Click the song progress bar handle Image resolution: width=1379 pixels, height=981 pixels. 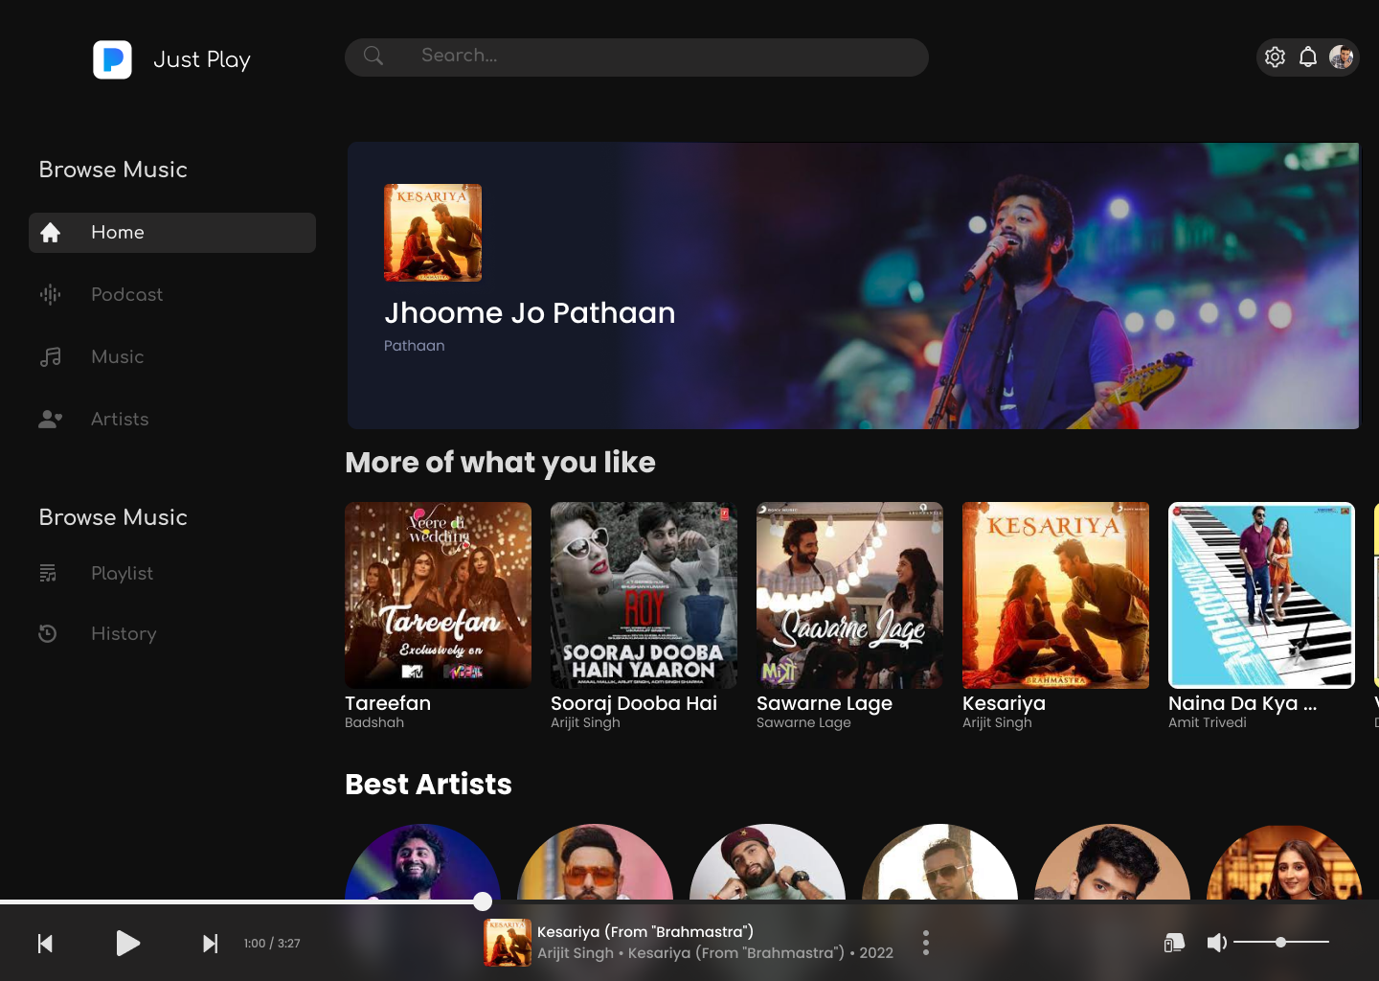[x=483, y=901]
